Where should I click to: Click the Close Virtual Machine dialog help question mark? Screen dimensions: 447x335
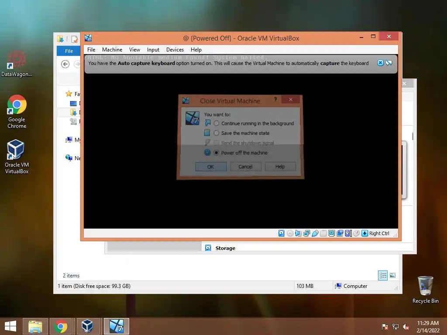275,99
